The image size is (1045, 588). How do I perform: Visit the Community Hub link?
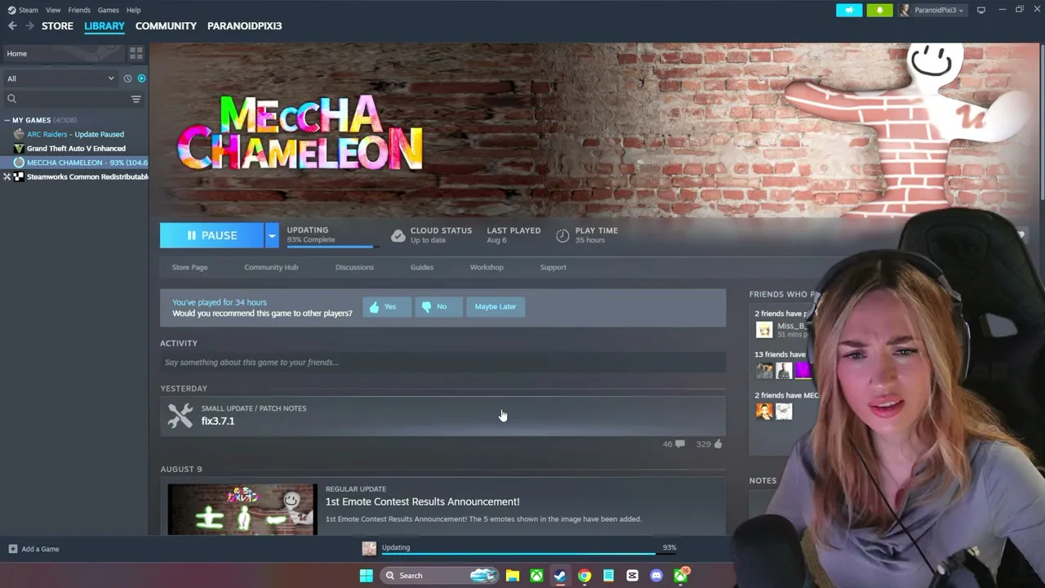click(271, 267)
